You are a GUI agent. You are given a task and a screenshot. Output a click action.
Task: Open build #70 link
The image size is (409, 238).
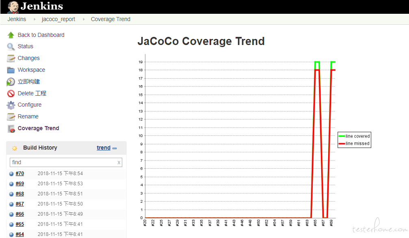pyautogui.click(x=20, y=174)
